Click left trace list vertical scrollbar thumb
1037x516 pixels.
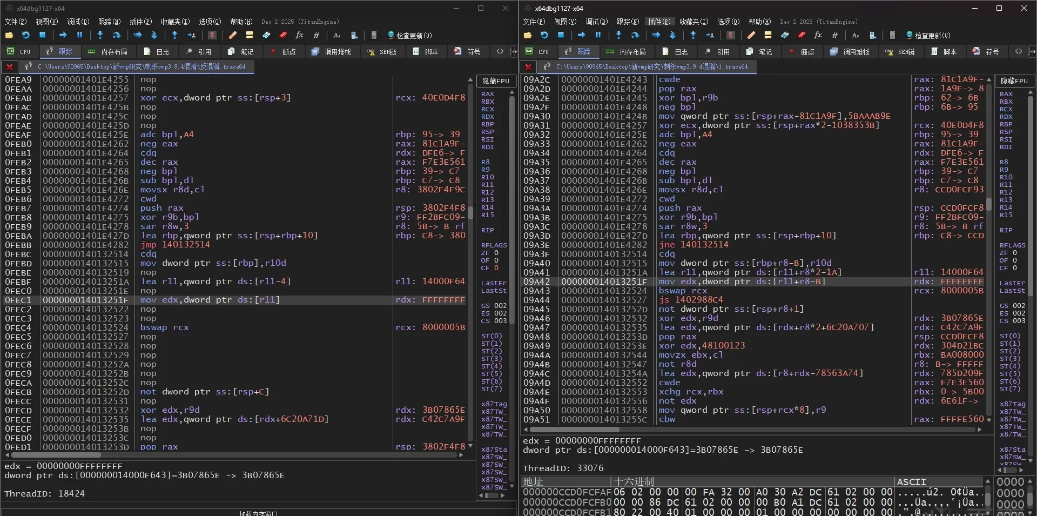point(470,212)
